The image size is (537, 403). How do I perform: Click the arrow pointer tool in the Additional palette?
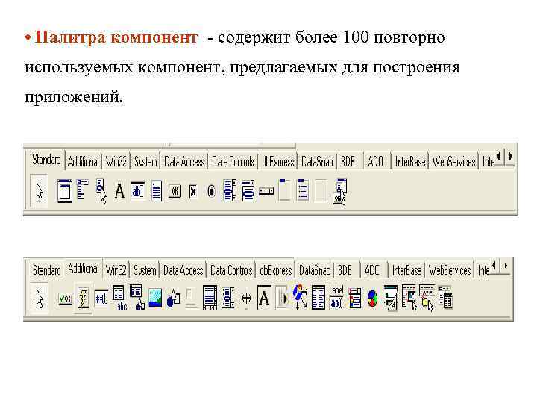pyautogui.click(x=40, y=298)
